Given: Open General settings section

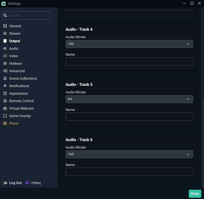Looking at the screenshot, I should tap(15, 26).
